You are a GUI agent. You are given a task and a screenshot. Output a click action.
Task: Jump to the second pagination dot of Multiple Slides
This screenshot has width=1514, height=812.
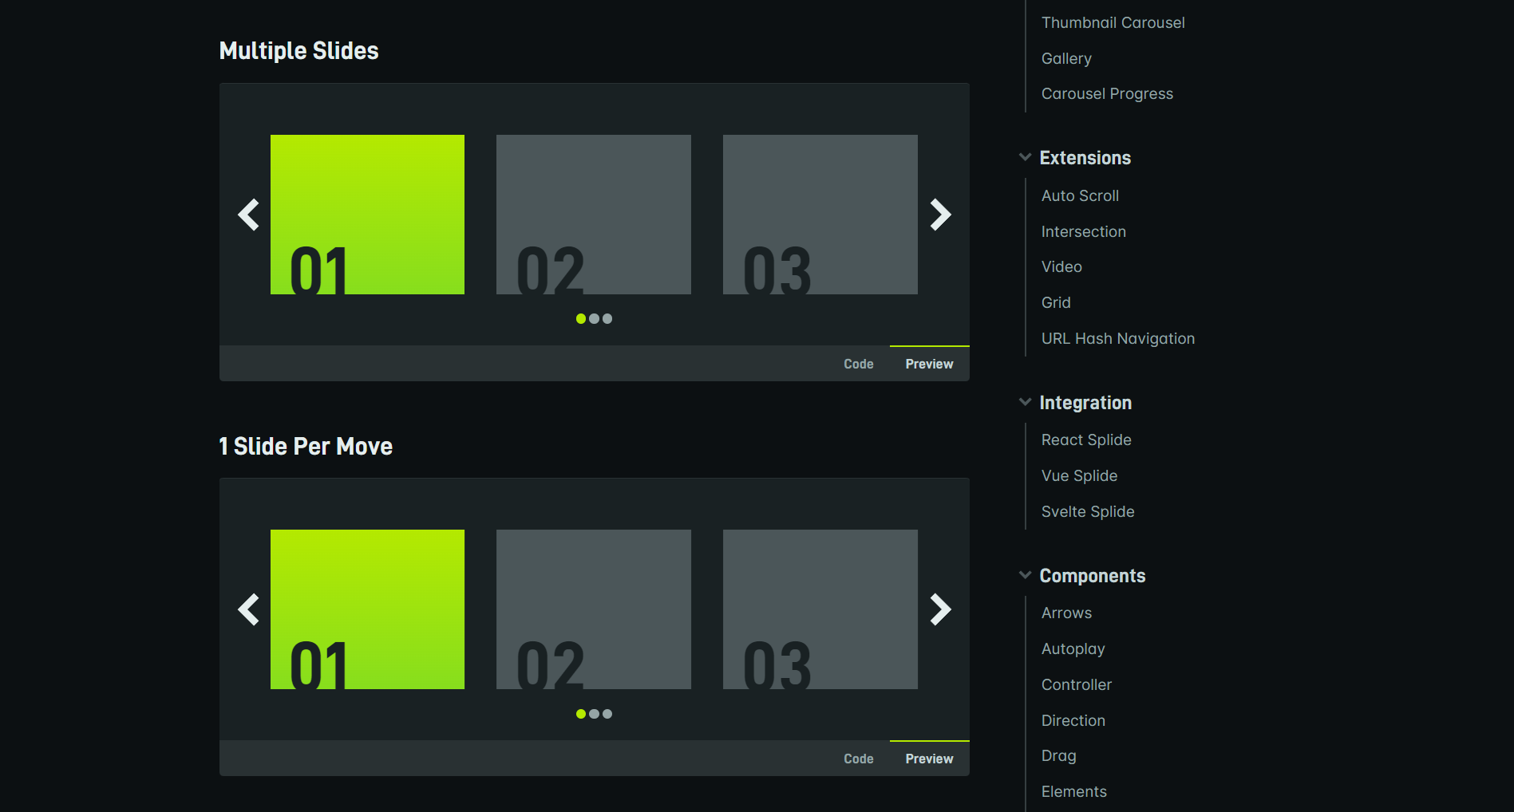tap(594, 318)
